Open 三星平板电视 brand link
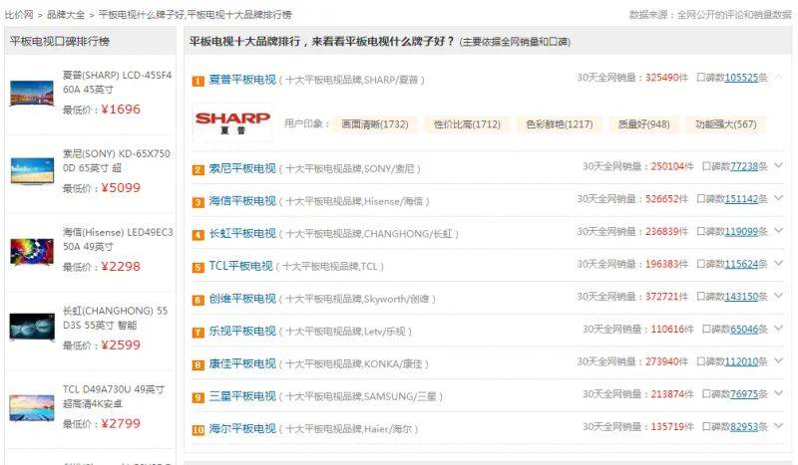798x465 pixels. (x=242, y=396)
